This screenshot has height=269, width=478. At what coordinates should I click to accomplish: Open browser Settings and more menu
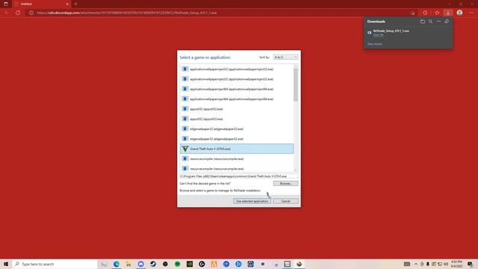(471, 13)
